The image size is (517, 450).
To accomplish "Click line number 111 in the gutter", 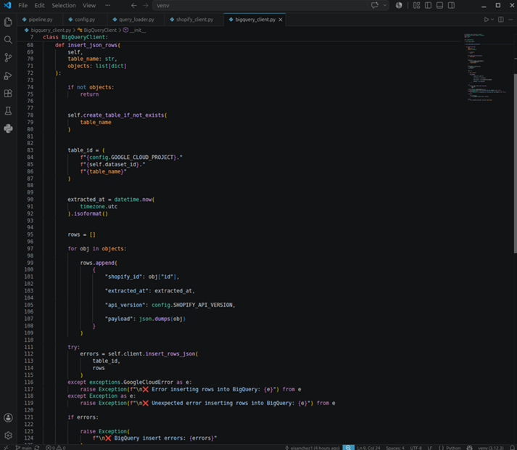I will [x=29, y=347].
